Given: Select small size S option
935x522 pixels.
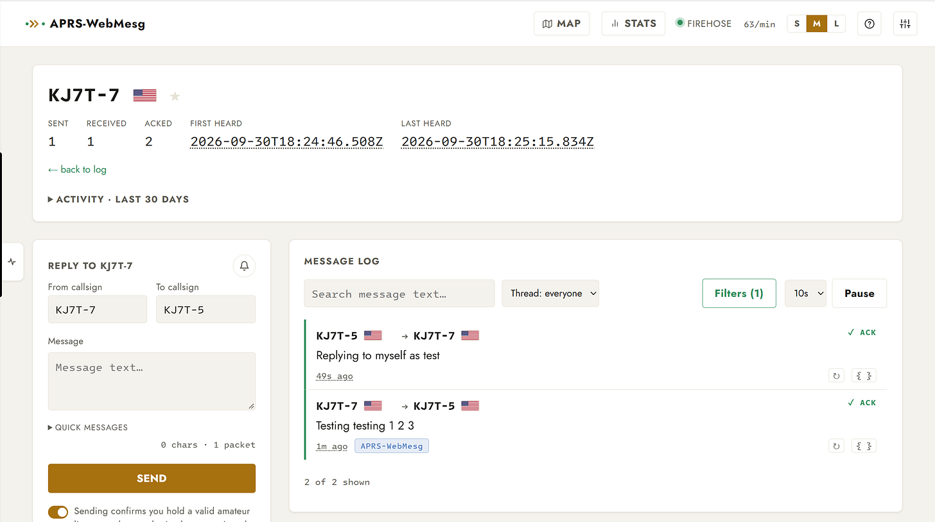Looking at the screenshot, I should pos(797,24).
